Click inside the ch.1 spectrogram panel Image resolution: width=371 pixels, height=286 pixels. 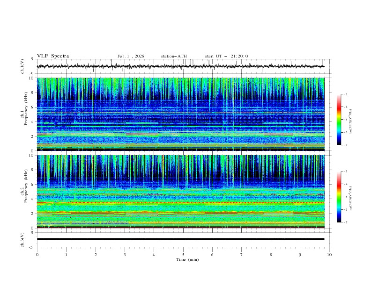coord(180,114)
